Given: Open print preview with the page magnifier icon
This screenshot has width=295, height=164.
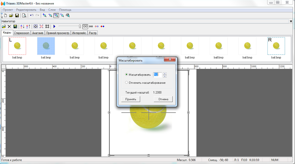Looking at the screenshot, I should (24, 16).
